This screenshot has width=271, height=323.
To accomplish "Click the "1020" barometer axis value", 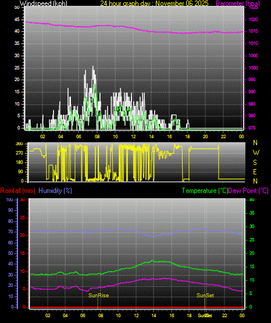I will coord(253,20).
